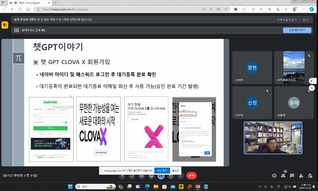Screen dimensions: 318x191
Task: Click 자세히 알아 보기 learn more link
Action: (287, 20)
